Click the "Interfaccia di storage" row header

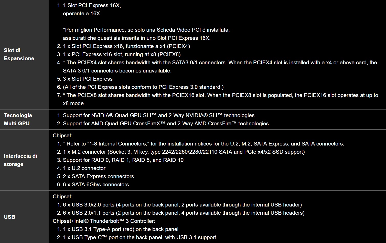coord(20,160)
